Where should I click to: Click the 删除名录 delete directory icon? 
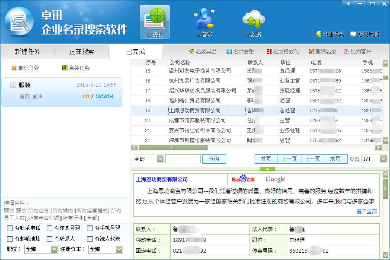pos(311,52)
